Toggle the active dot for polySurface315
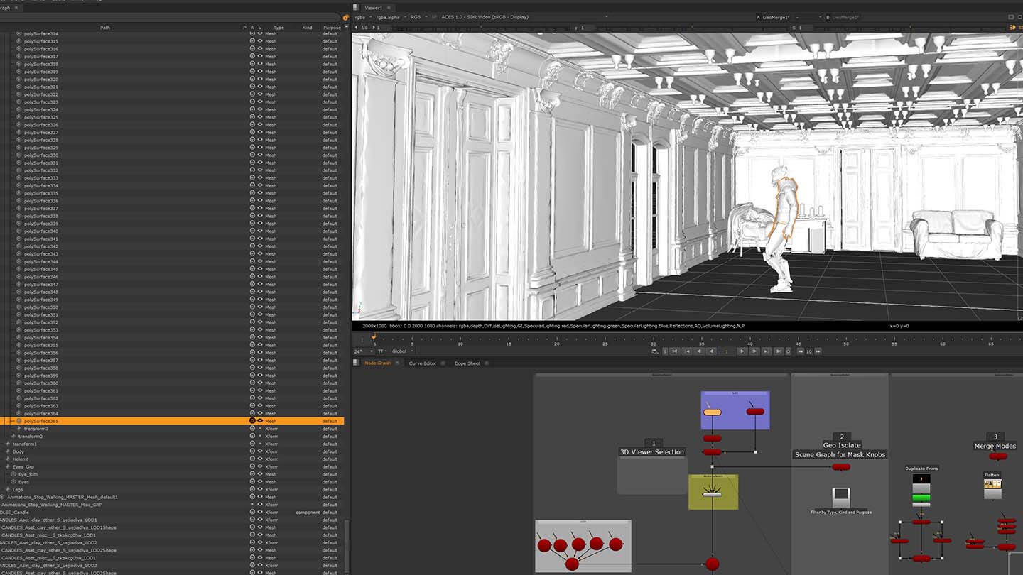This screenshot has height=575, width=1023. click(251, 41)
